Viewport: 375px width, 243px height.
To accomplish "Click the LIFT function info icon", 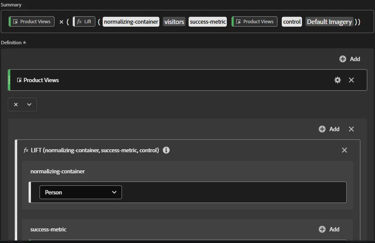I will 166,150.
